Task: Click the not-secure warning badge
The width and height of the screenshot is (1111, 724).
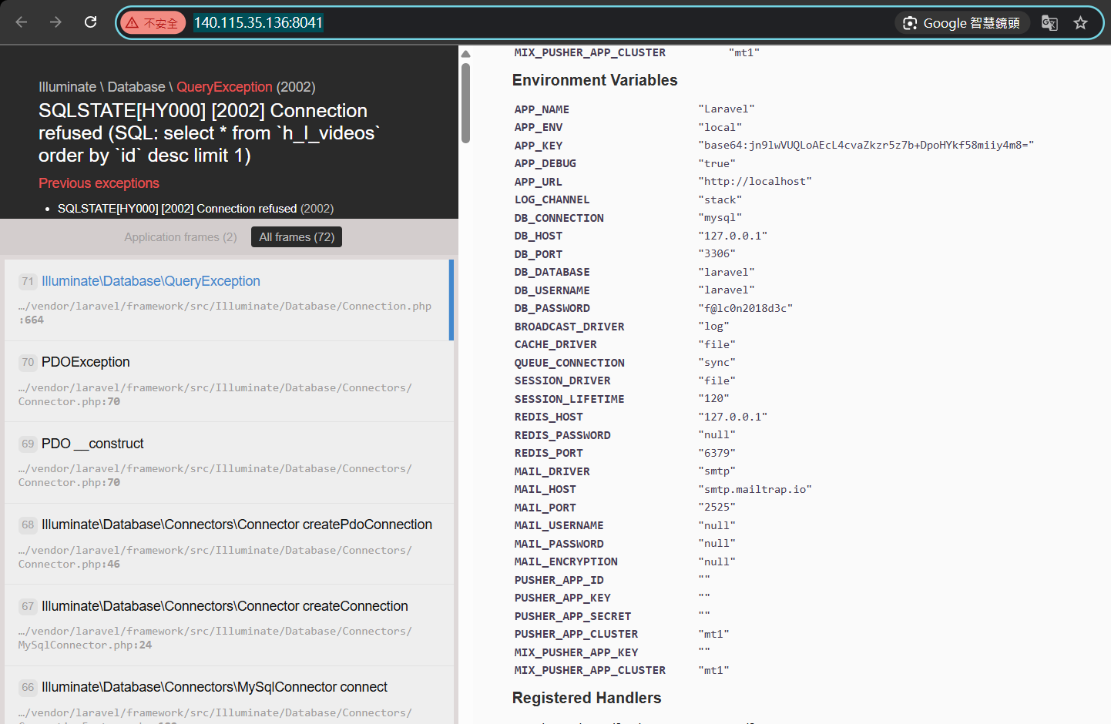Action: pos(153,23)
